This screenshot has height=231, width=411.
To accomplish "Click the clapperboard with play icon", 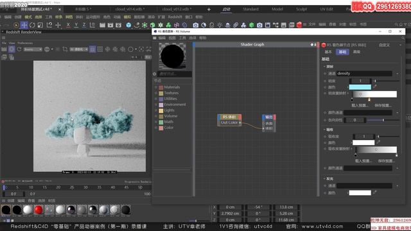I will (x=110, y=25).
